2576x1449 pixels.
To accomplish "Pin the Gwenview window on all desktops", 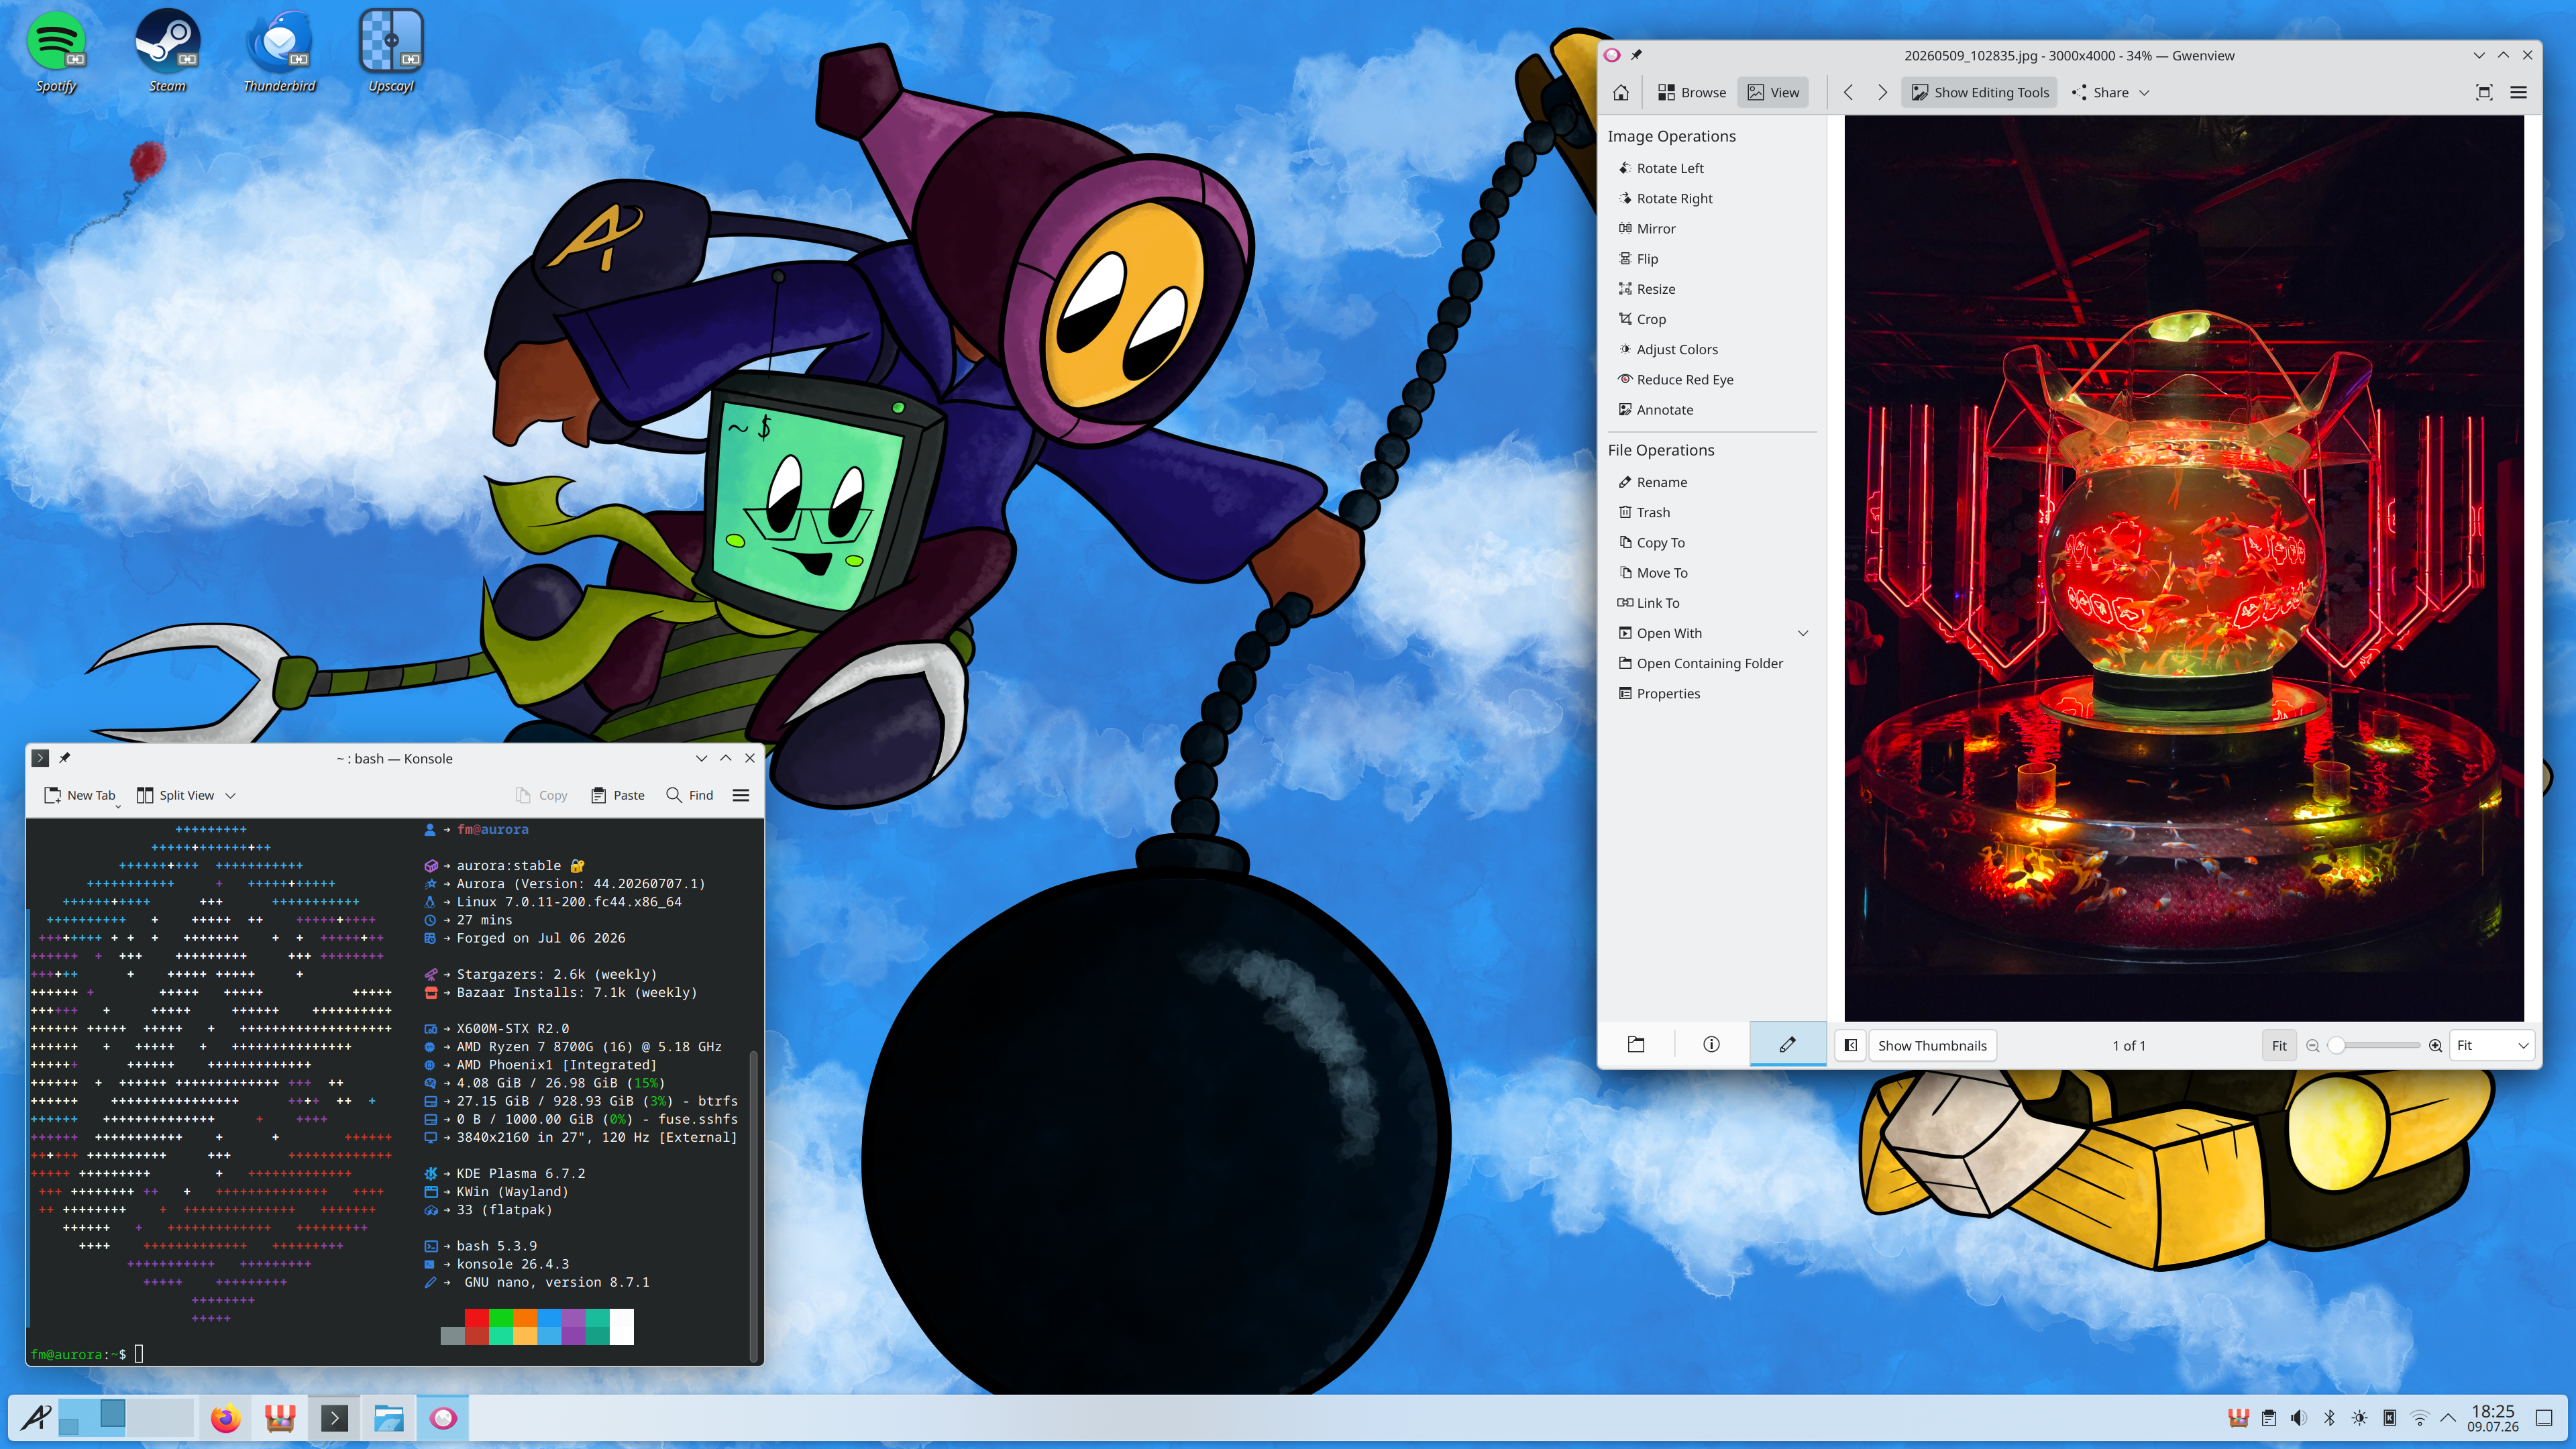I will tap(1637, 55).
